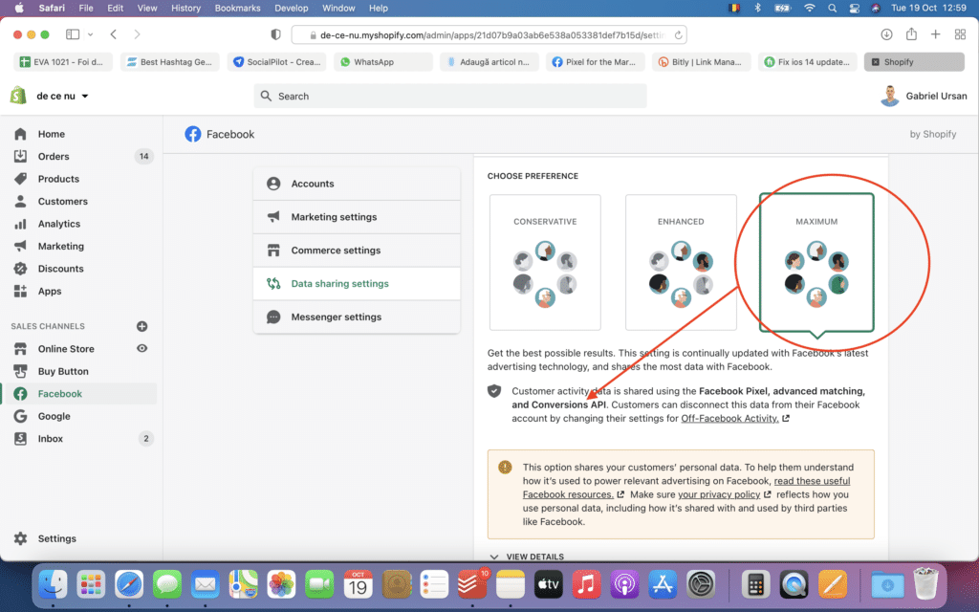The width and height of the screenshot is (979, 612).
Task: Switch to WhatsApp tab
Action: pos(382,62)
